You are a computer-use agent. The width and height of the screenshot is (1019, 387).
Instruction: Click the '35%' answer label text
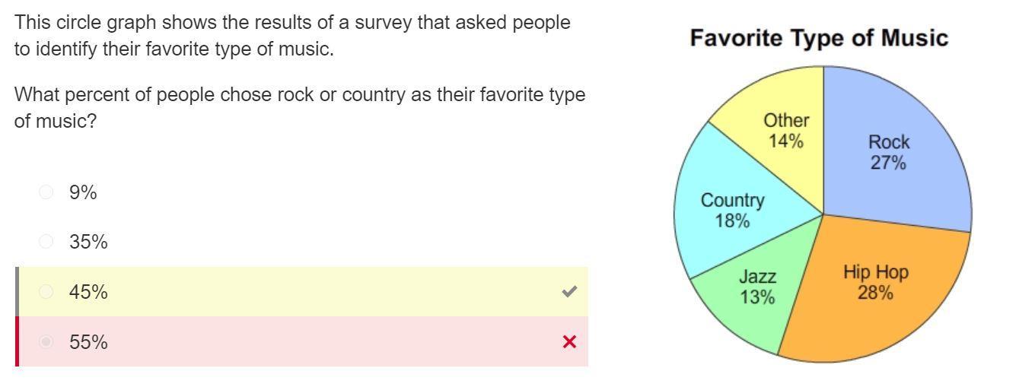point(88,242)
